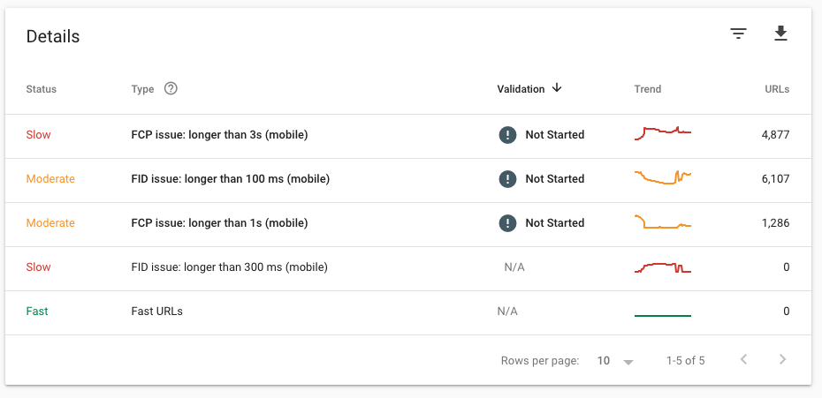Open the Rows per page dropdown
The width and height of the screenshot is (822, 398).
(x=615, y=361)
